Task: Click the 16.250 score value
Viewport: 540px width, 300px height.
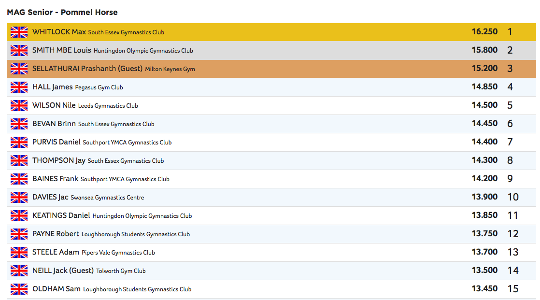Action: pyautogui.click(x=484, y=32)
